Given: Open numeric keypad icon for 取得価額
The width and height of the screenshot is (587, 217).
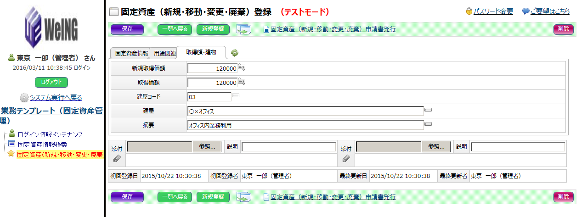Looking at the screenshot, I should coord(241,82).
